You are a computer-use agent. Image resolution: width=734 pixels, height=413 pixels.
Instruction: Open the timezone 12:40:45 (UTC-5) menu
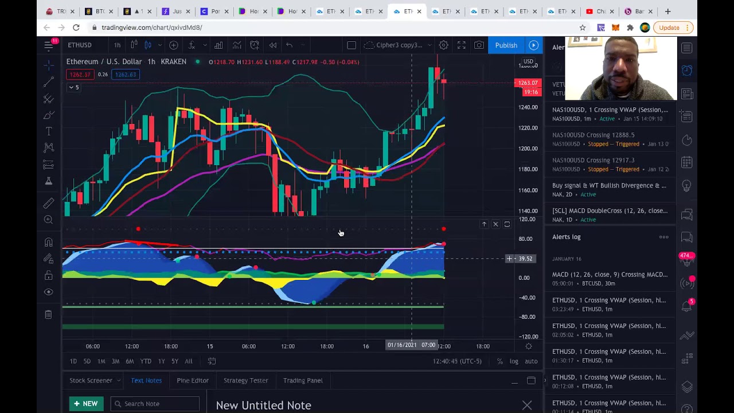coord(457,361)
